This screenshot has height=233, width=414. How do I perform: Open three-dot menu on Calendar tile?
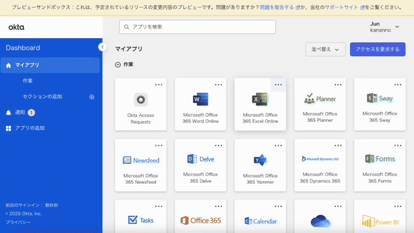(278, 206)
